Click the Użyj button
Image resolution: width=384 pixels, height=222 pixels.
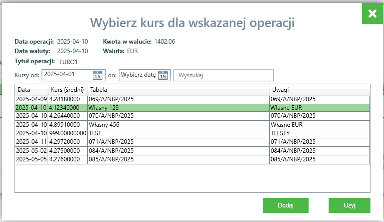(x=349, y=205)
